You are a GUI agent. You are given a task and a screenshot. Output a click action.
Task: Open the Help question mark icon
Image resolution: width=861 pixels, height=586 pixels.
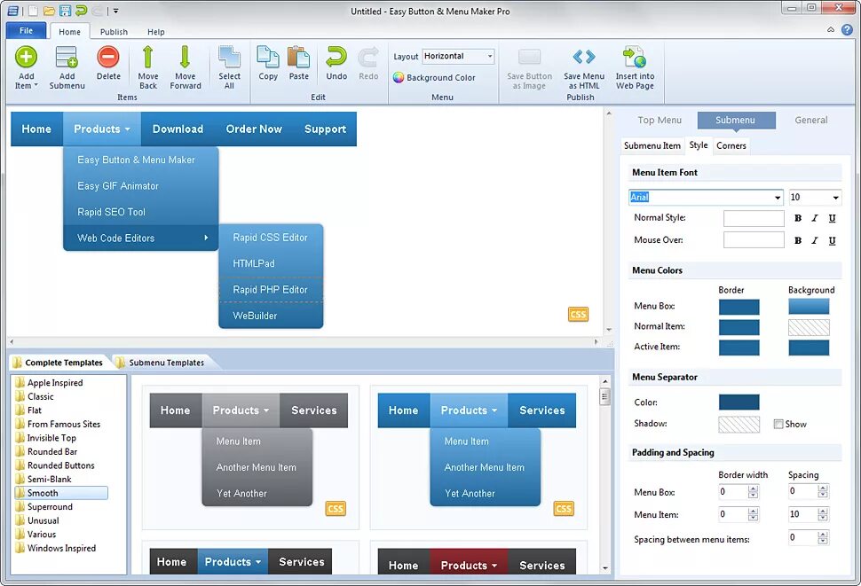[848, 29]
